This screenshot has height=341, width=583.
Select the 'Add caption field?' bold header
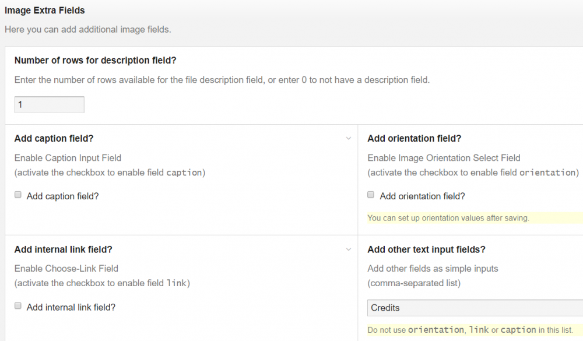coord(54,139)
